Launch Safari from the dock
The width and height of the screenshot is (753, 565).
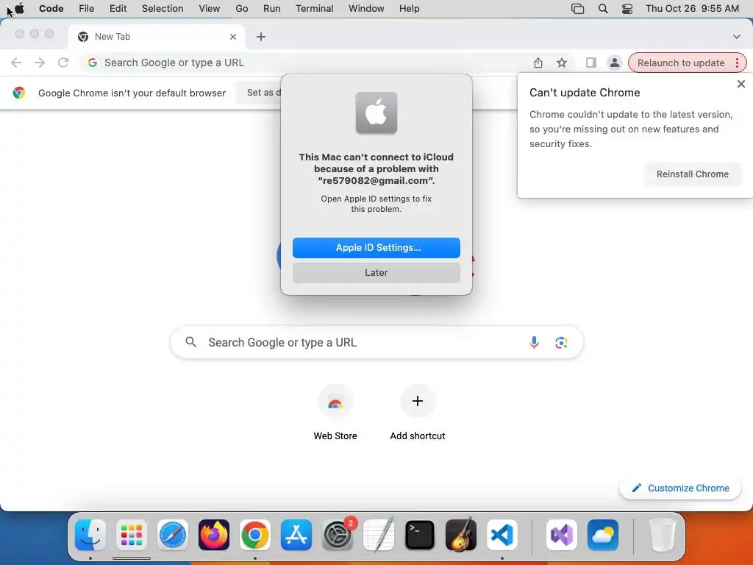tap(173, 535)
